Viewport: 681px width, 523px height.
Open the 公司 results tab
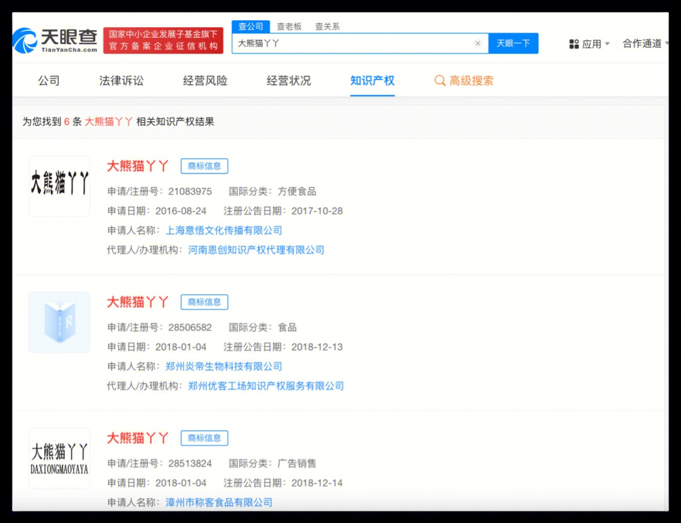tap(49, 81)
